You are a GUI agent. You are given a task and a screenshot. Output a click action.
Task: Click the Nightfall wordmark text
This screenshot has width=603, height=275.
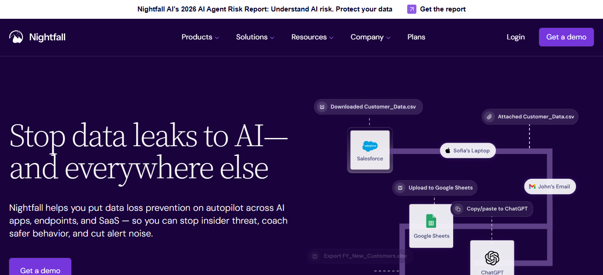pyautogui.click(x=47, y=37)
